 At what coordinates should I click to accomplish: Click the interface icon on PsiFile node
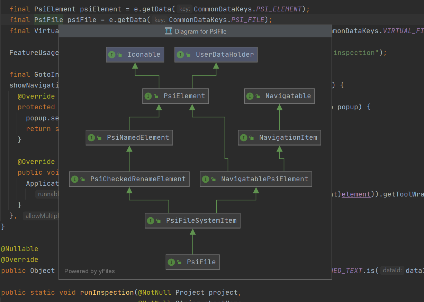(171, 262)
